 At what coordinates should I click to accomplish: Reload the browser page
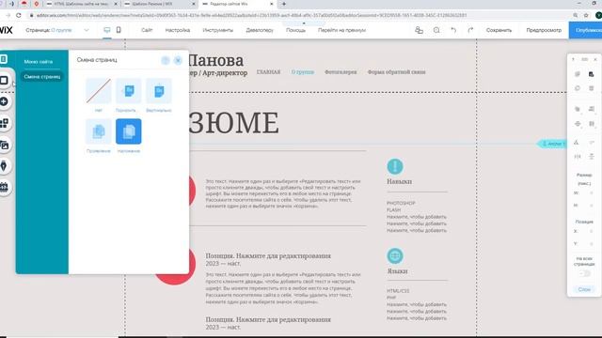pos(19,15)
